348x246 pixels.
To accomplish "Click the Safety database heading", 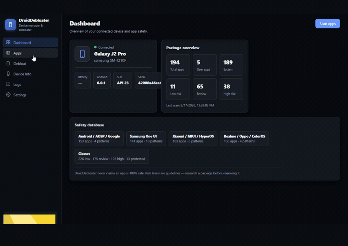I will [x=89, y=125].
